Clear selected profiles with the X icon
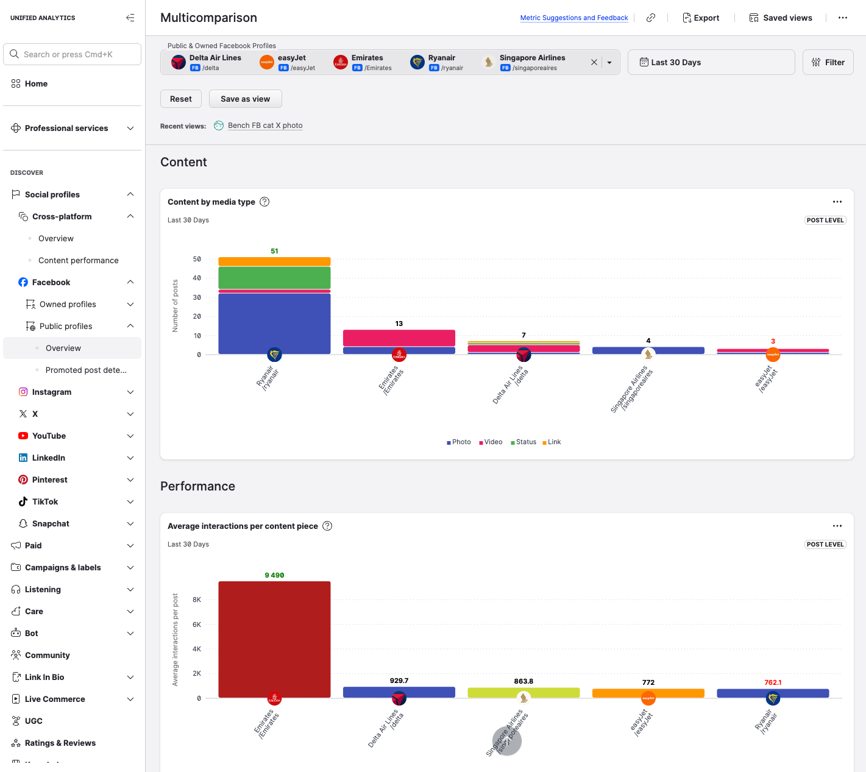The width and height of the screenshot is (866, 772). point(594,62)
